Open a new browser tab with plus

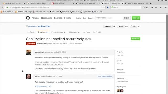pos(151,3)
